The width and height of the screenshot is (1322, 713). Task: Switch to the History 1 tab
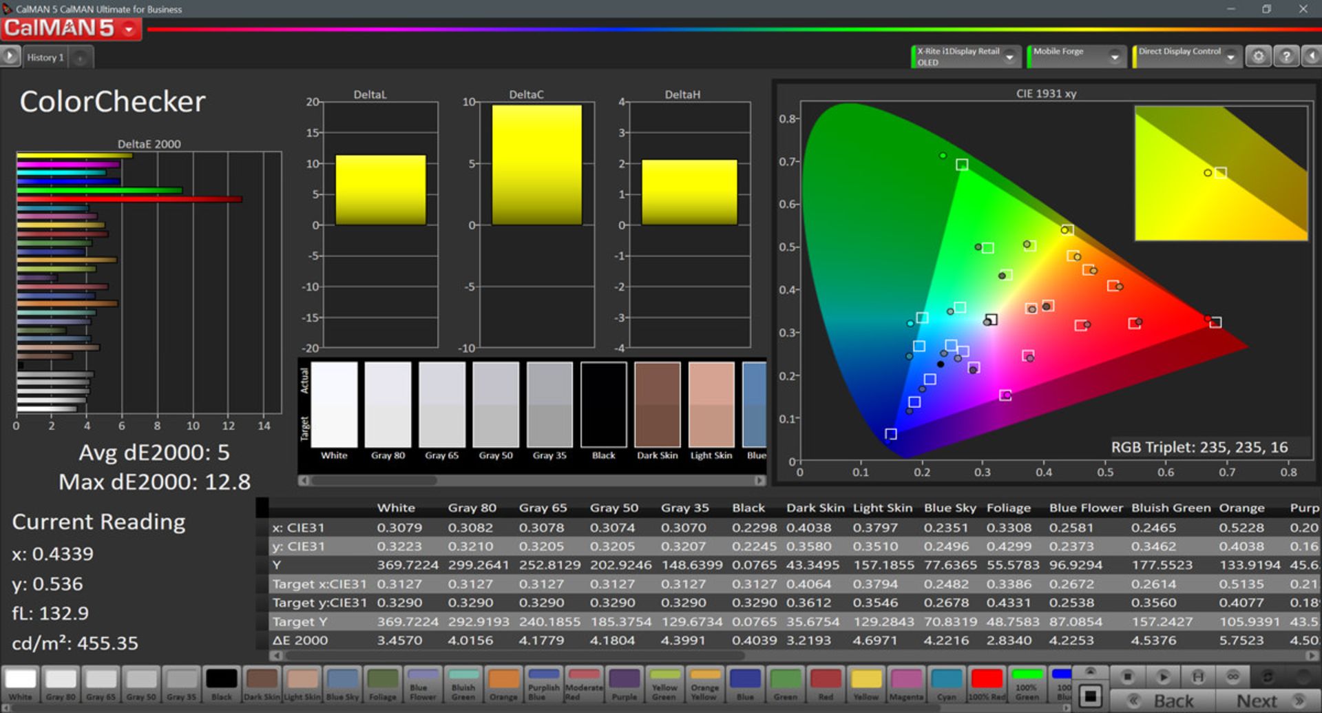point(45,57)
